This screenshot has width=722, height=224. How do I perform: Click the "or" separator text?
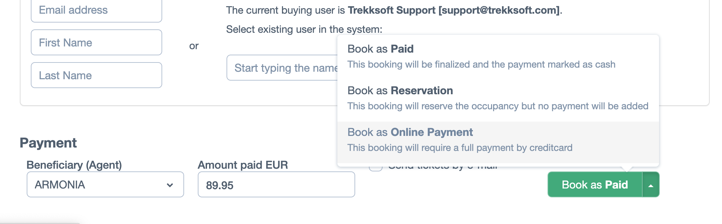[x=194, y=46]
